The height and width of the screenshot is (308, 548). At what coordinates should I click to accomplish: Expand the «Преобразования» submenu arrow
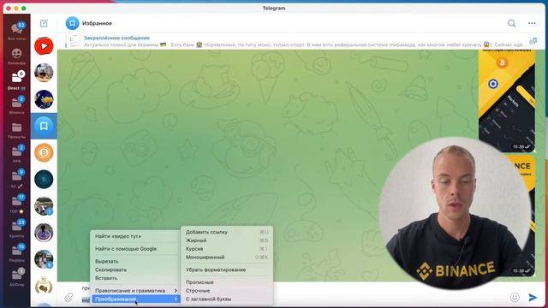pyautogui.click(x=176, y=299)
